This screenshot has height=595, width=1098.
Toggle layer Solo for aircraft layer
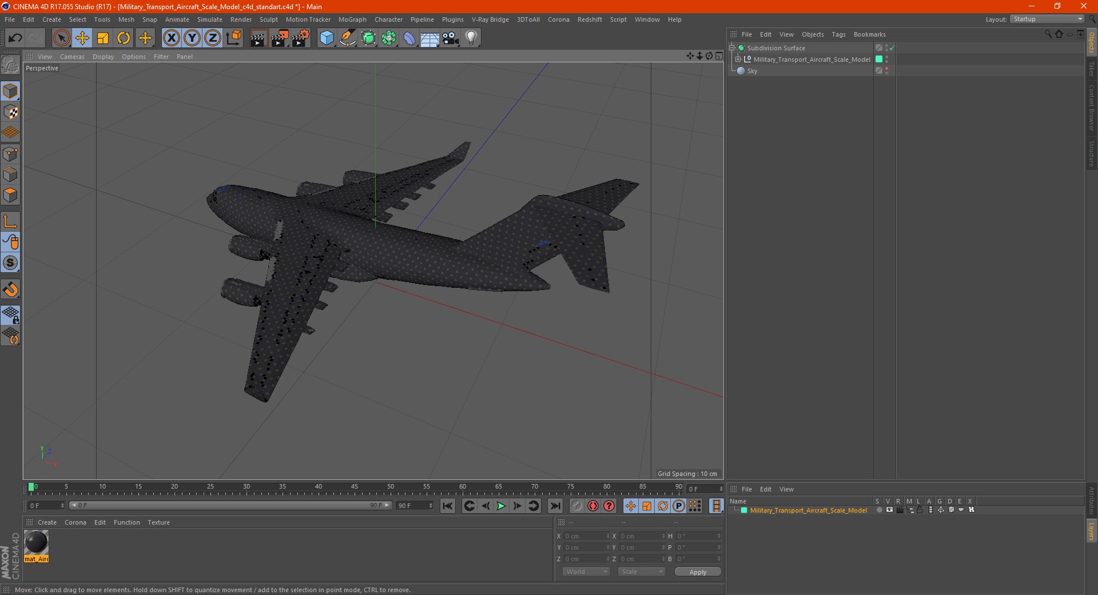click(879, 510)
